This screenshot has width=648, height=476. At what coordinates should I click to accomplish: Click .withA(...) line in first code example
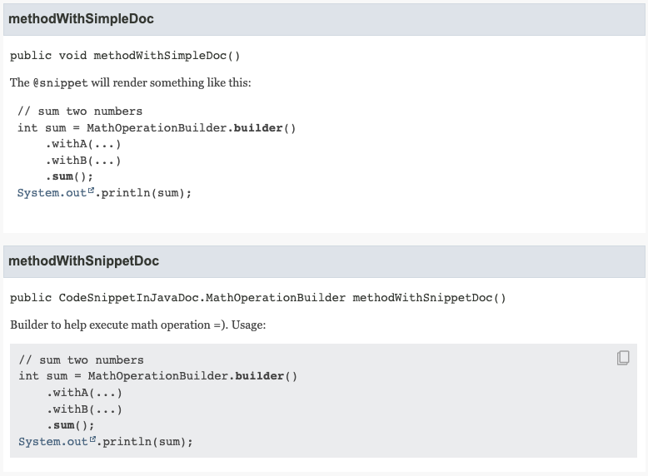(83, 144)
